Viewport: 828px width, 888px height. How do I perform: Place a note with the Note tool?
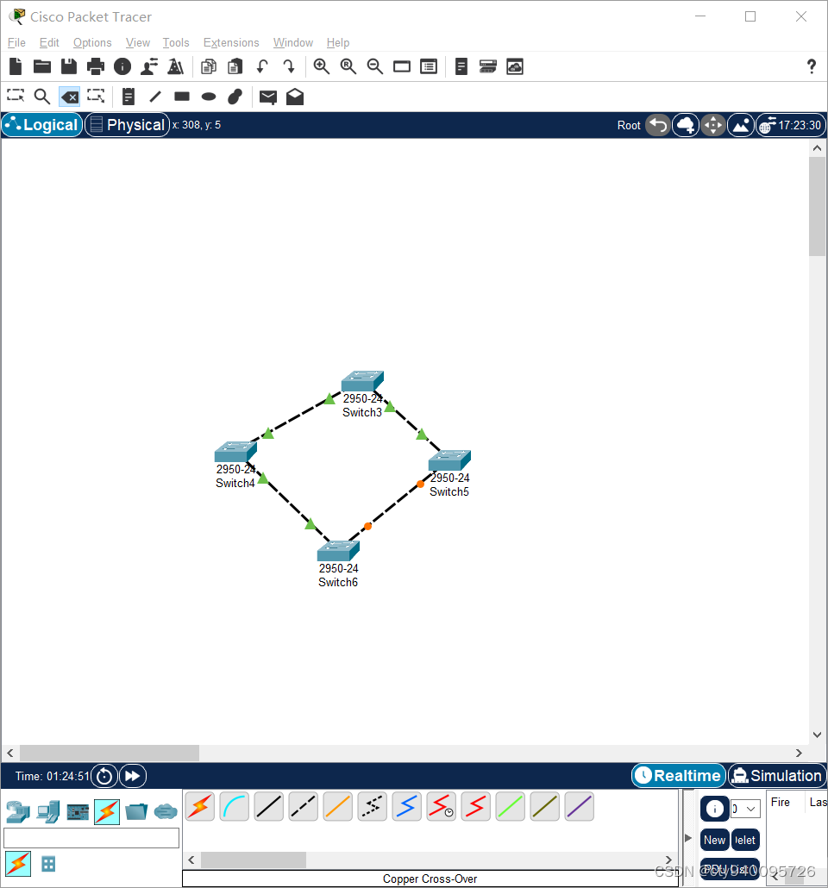129,97
